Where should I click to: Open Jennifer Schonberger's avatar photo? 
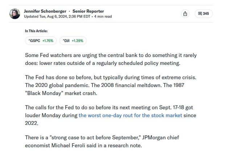tap(15, 14)
